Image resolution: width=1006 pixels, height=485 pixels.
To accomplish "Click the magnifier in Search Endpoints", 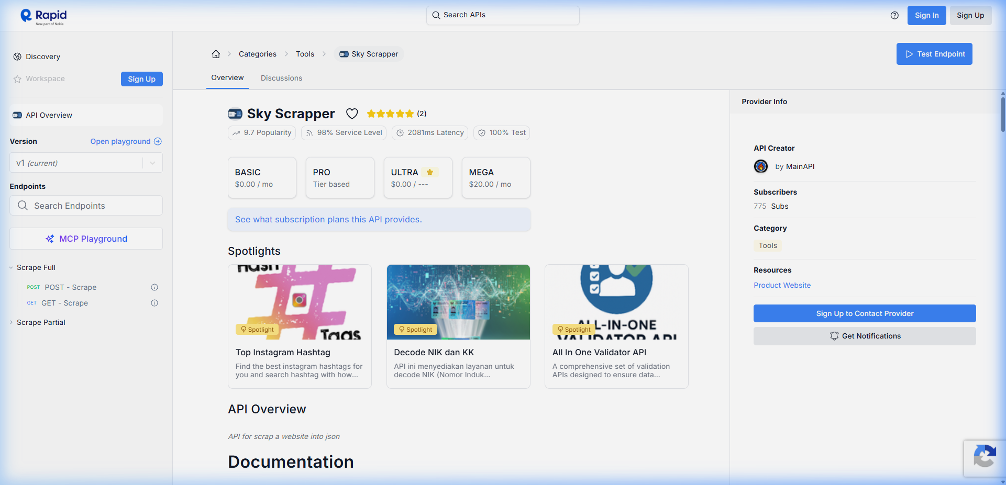I will pyautogui.click(x=23, y=206).
